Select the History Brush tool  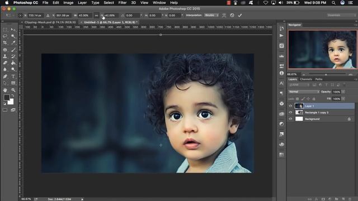pos(13,56)
